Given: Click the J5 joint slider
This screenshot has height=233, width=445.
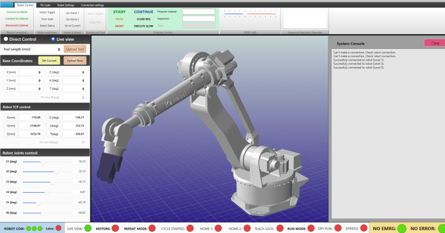Looking at the screenshot, I should coord(46,203).
